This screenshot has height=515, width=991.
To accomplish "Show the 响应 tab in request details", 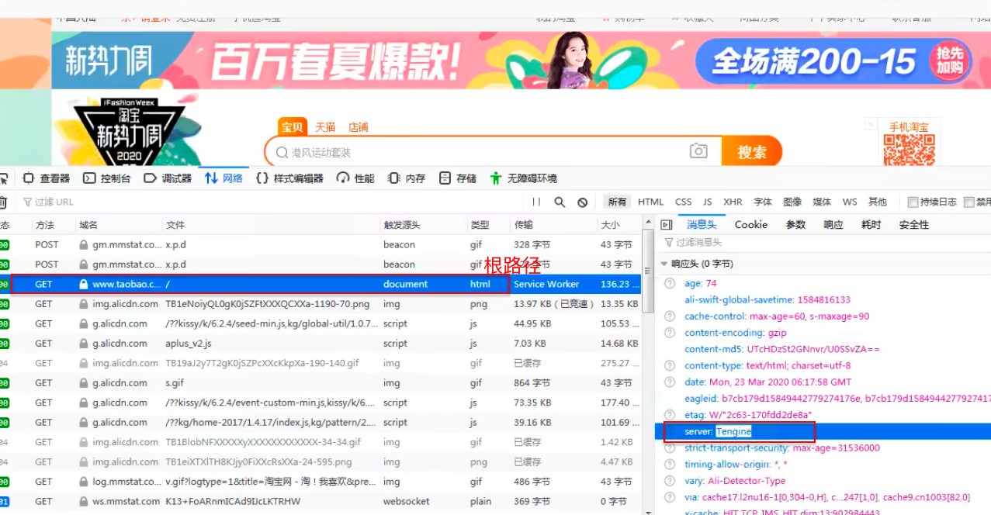I will [833, 225].
